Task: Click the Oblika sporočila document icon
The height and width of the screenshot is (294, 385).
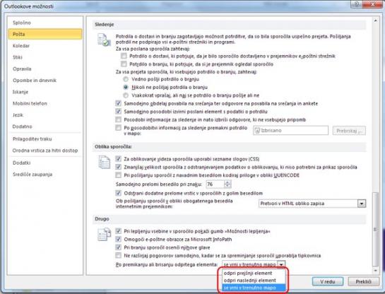Action: [x=105, y=162]
